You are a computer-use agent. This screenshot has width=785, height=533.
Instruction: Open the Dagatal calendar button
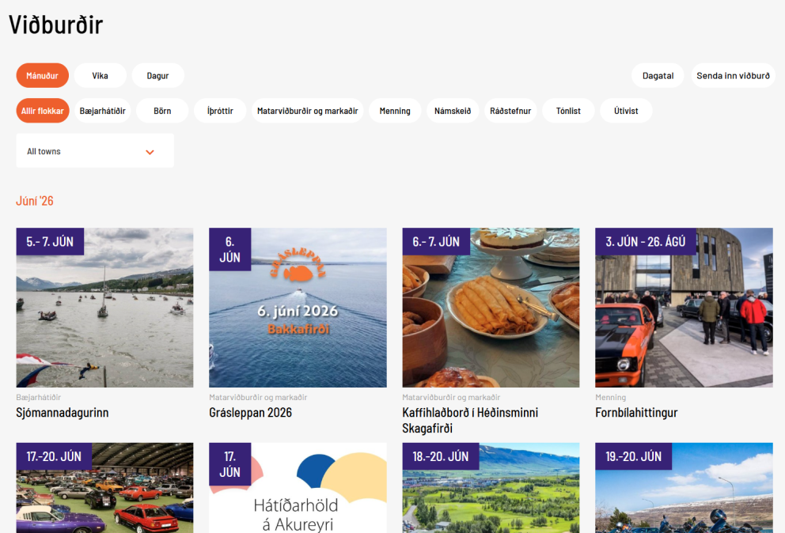click(658, 76)
